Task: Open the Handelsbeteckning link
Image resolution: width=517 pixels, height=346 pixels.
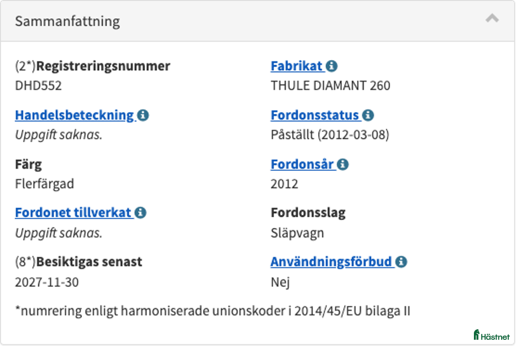Action: coord(74,115)
